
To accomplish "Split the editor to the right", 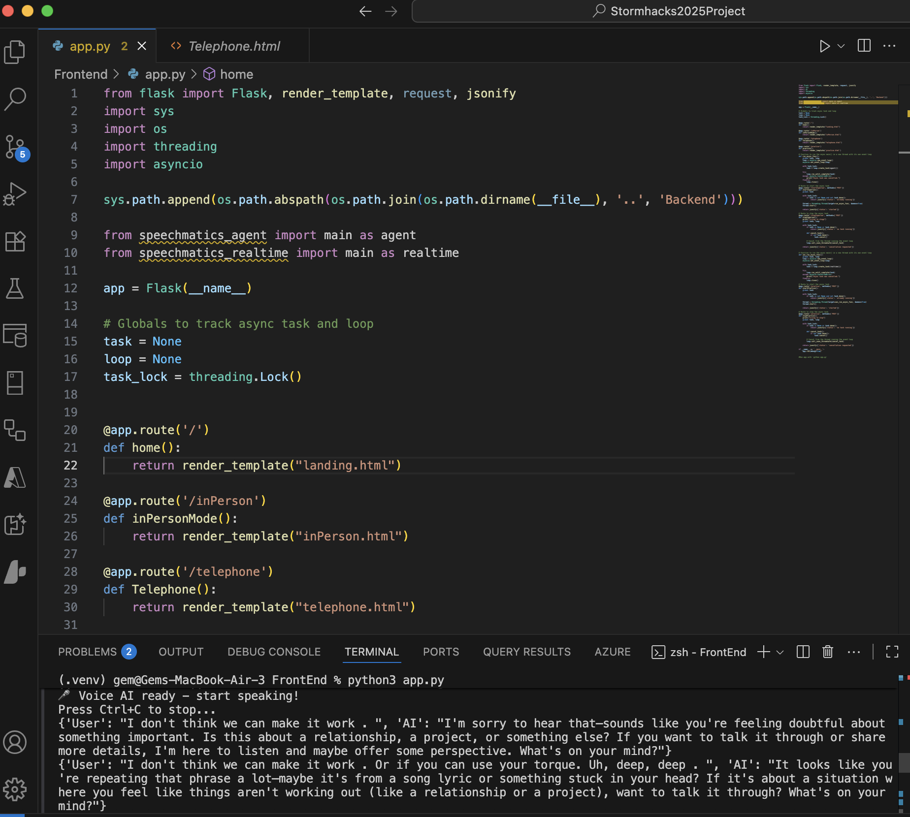I will [864, 46].
